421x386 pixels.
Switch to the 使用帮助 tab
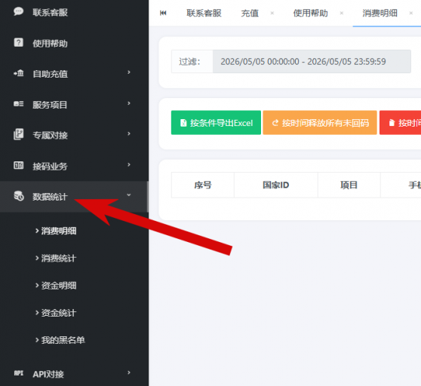(310, 13)
